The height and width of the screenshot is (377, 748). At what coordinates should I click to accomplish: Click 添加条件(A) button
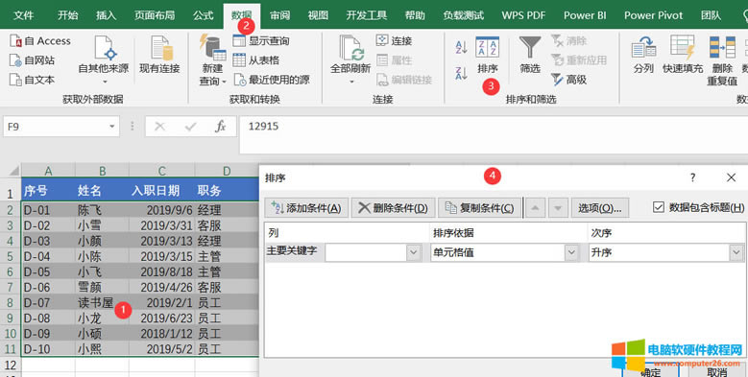click(x=306, y=208)
